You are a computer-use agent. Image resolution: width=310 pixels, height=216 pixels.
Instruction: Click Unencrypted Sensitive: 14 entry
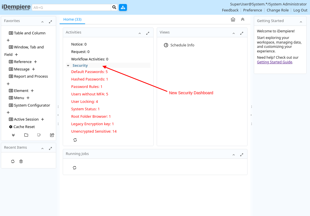(94, 131)
